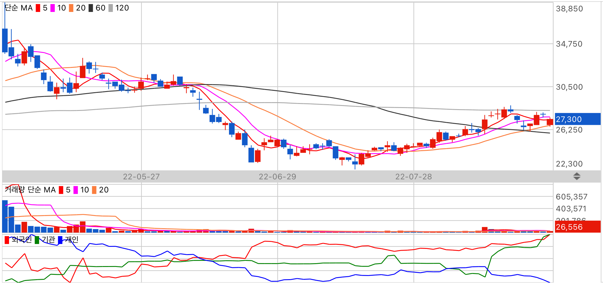
Task: Click the '단순 MA' price legend label
Action: 19,8
